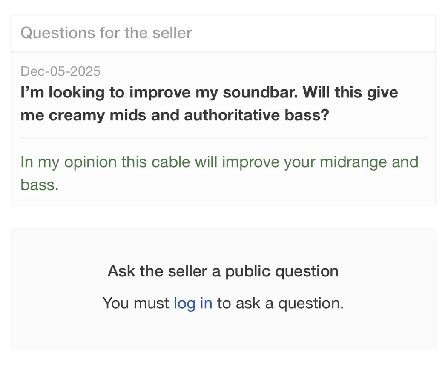Click the final word "bass." in reply
Image resolution: width=448 pixels, height=367 pixels.
(x=39, y=185)
